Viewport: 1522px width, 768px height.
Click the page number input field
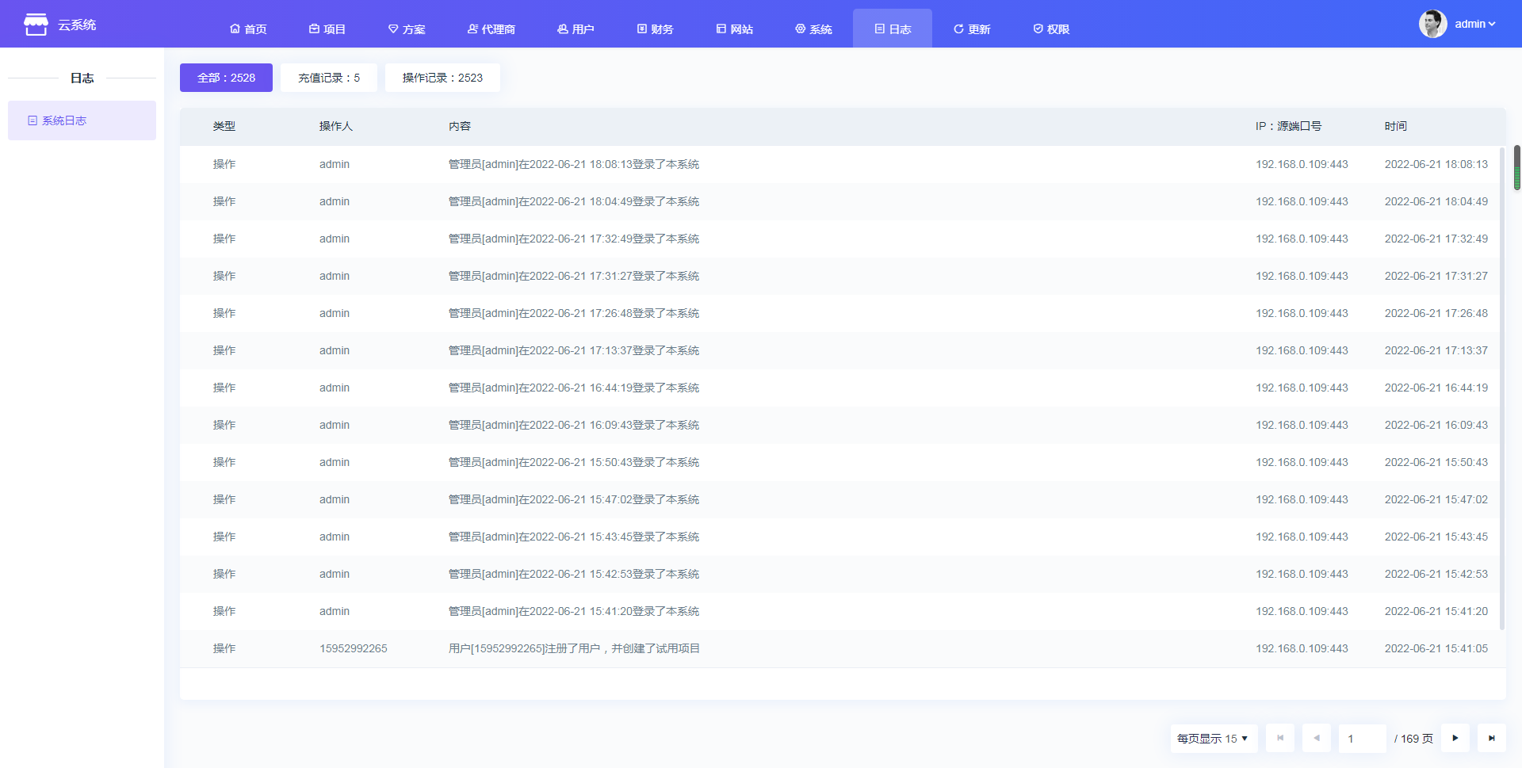(x=1363, y=738)
